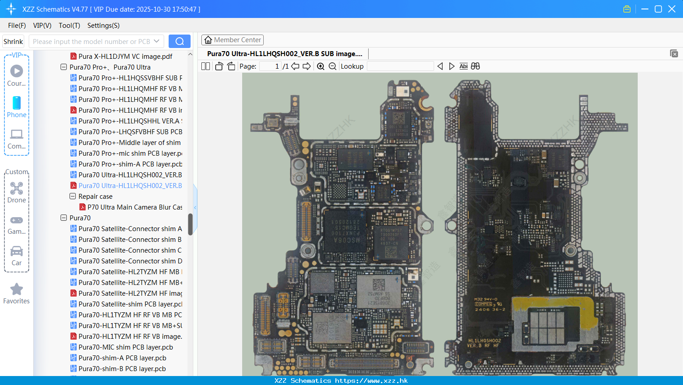Select the Drone category icon
Viewport: 683px width, 385px height.
pos(17,192)
